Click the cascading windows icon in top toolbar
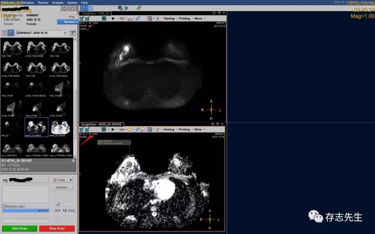 139,8
